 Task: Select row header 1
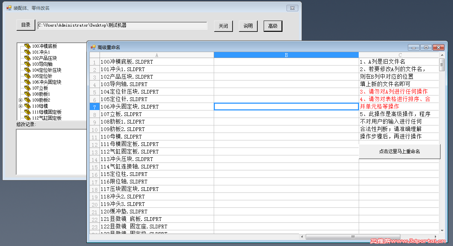(95, 62)
